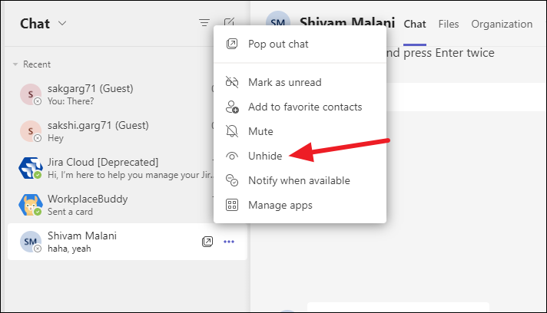This screenshot has height=313, width=547.
Task: Click the Jira Cloud app avatar
Action: [31, 168]
